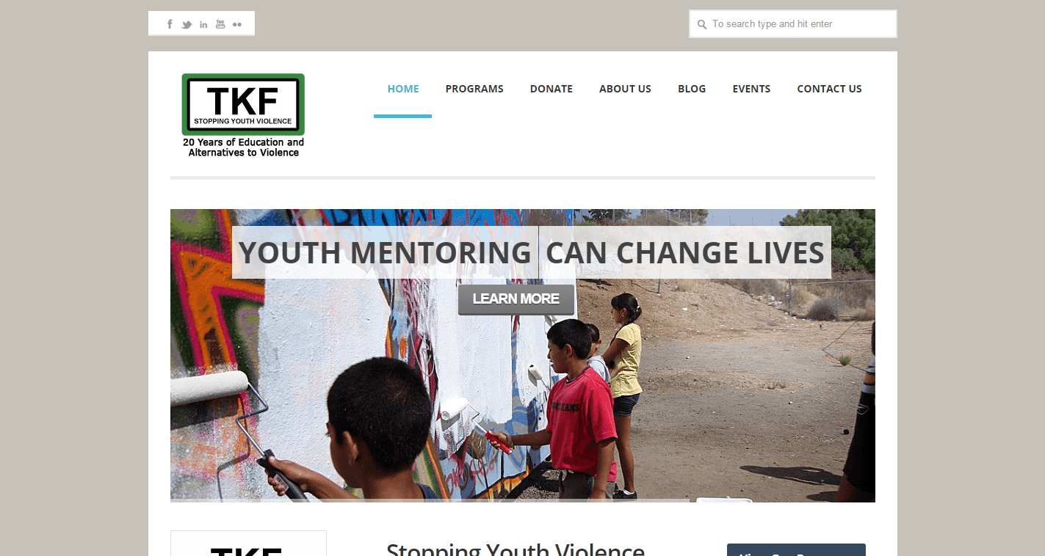Screen dimensions: 1045x556
Task: Open the Events menu item
Action: tap(751, 89)
